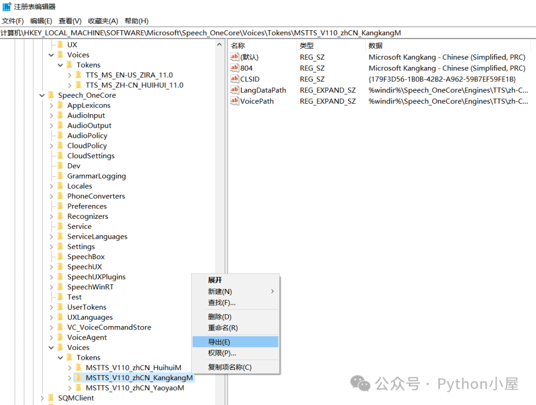Click the folder icon of VoiceAgent

61,337
